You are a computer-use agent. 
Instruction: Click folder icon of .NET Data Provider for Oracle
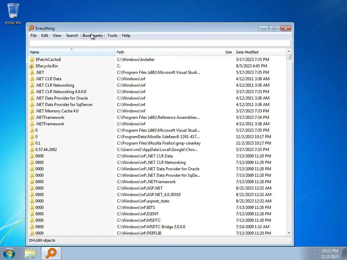coord(32,98)
